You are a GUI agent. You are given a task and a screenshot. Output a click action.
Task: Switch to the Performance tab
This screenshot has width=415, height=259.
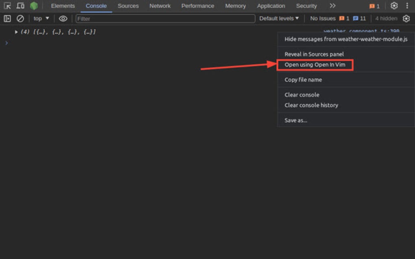[198, 6]
